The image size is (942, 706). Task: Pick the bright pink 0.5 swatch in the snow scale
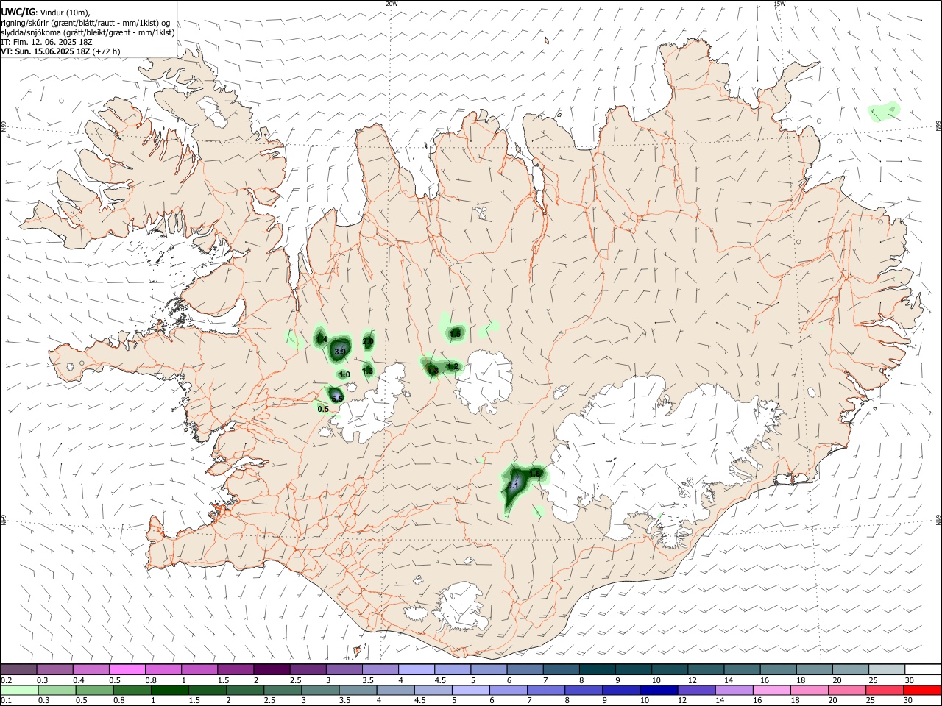click(x=127, y=670)
